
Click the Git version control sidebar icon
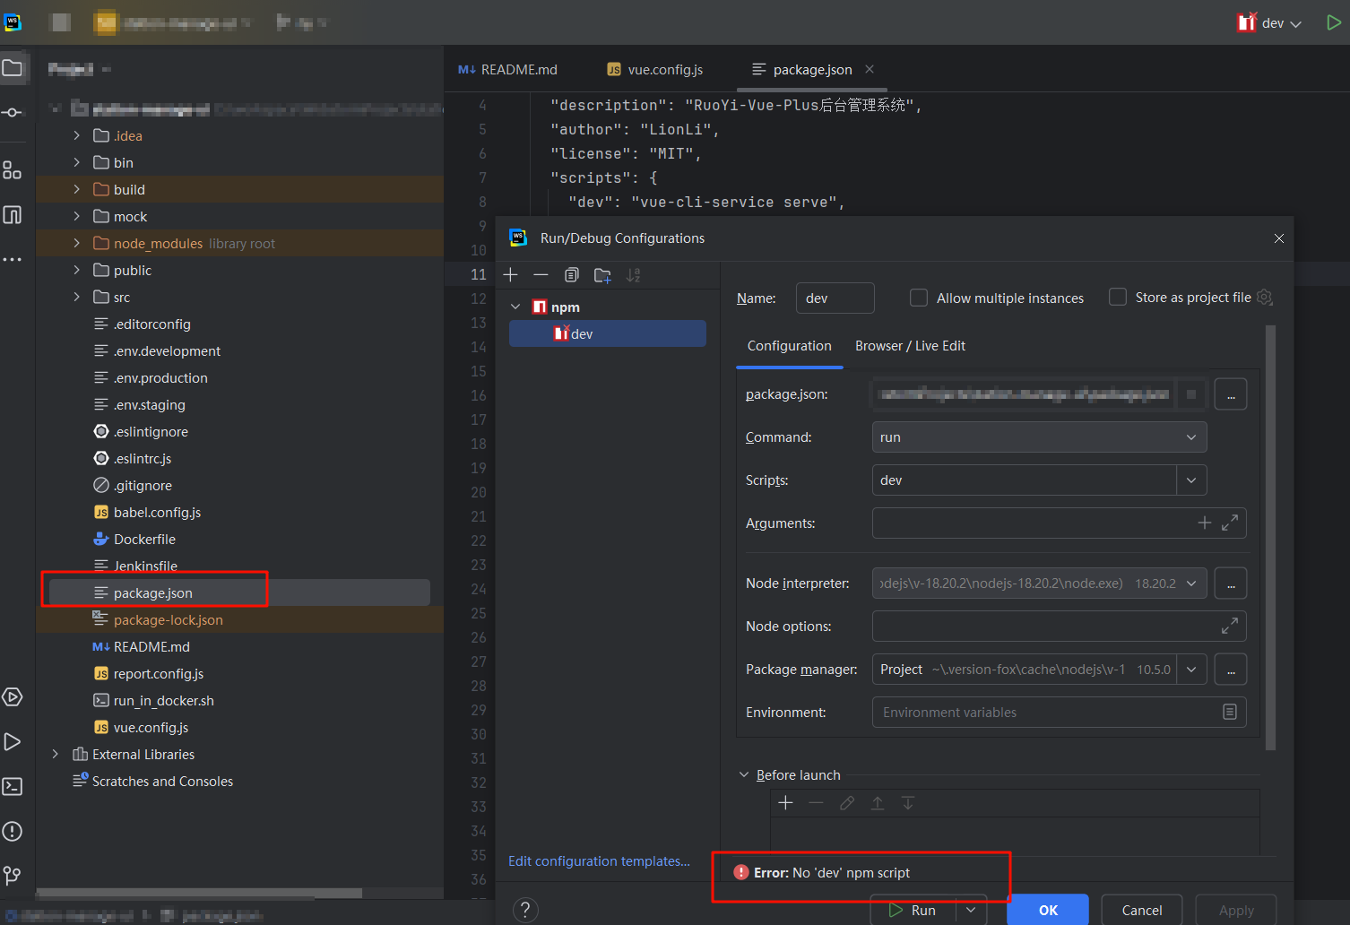pos(13,876)
